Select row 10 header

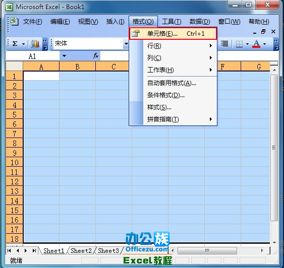15,162
